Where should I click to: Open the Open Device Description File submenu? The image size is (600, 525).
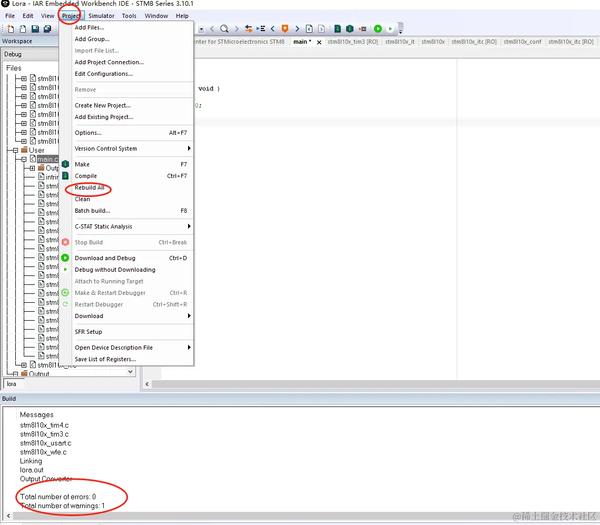point(133,348)
